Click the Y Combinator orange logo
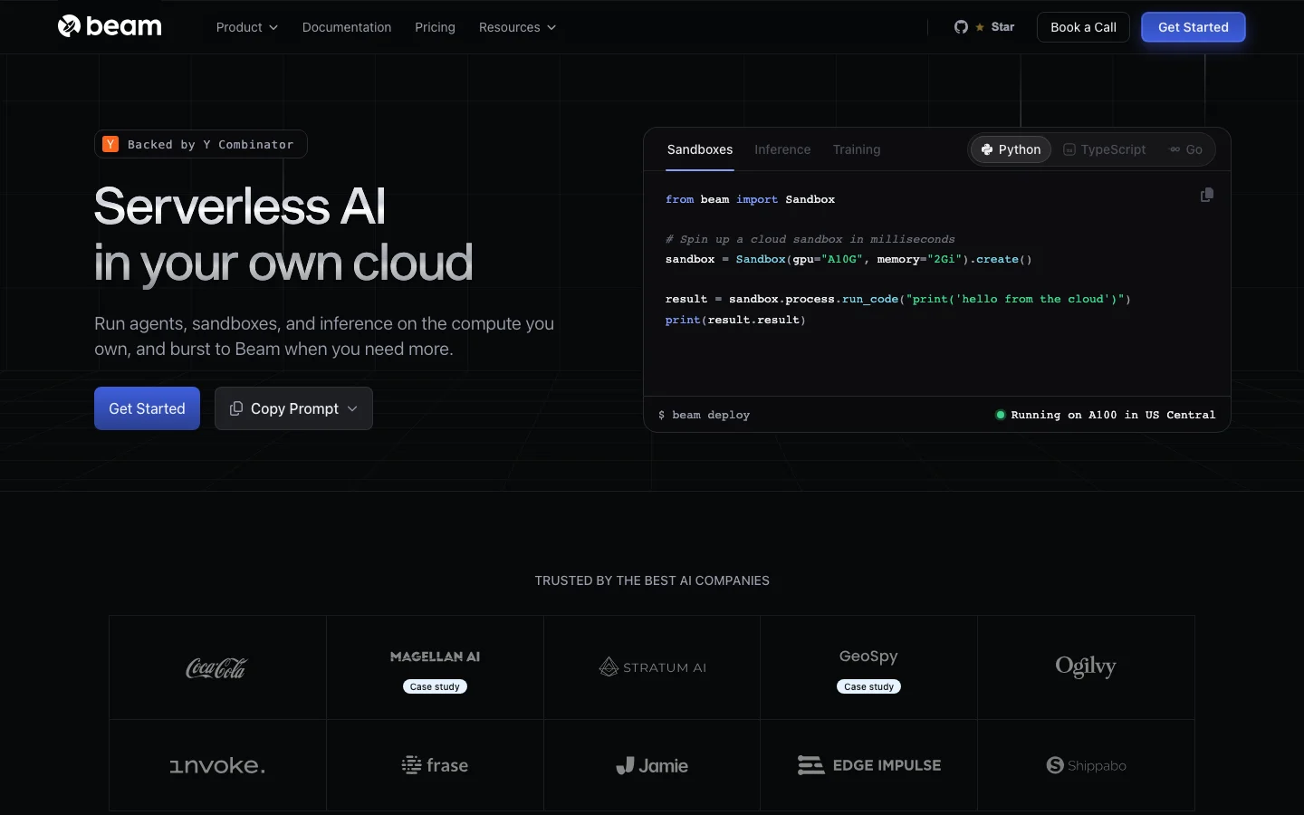This screenshot has height=815, width=1304. click(110, 144)
